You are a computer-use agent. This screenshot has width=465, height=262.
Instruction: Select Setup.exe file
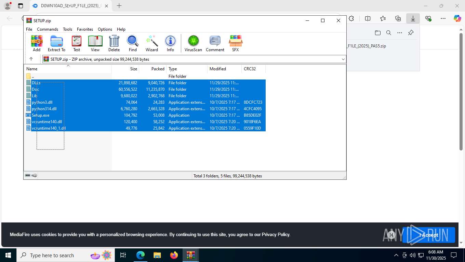pyautogui.click(x=145, y=115)
